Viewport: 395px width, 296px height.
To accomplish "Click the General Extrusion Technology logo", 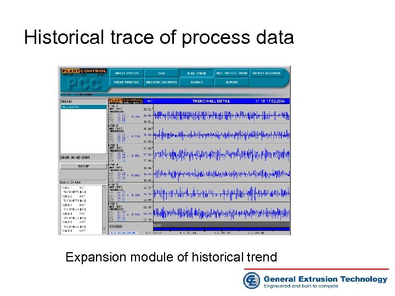I will (x=315, y=281).
